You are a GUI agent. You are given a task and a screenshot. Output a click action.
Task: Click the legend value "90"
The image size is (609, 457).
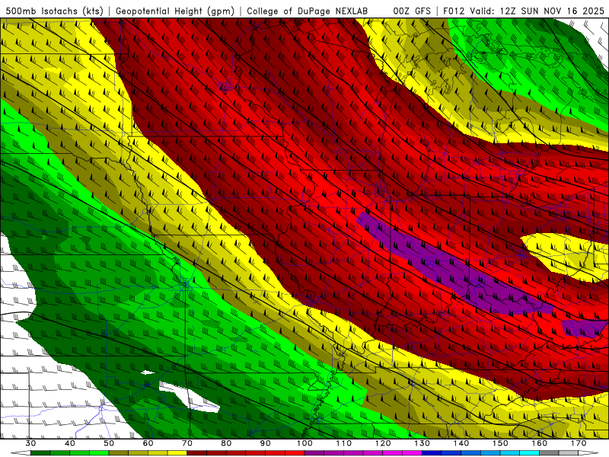(266, 443)
